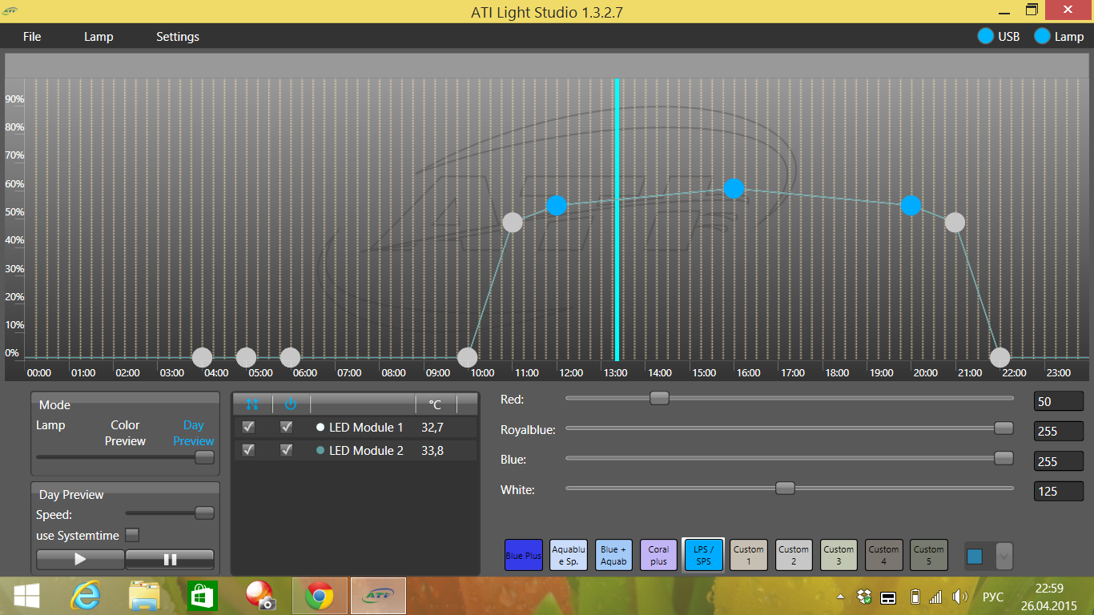This screenshot has height=615, width=1094.
Task: Click the Speed slider handle
Action: (204, 512)
